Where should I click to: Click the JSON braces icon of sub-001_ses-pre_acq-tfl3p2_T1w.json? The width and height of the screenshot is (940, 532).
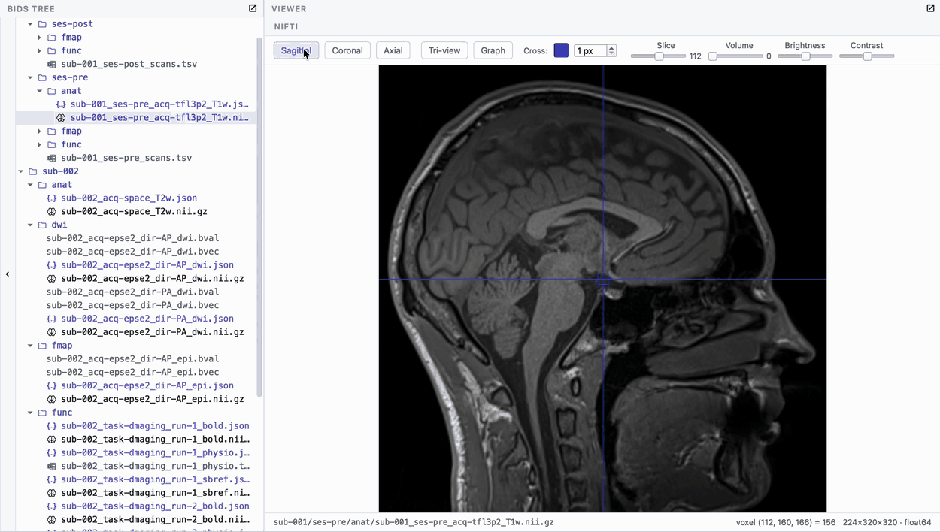coord(61,104)
